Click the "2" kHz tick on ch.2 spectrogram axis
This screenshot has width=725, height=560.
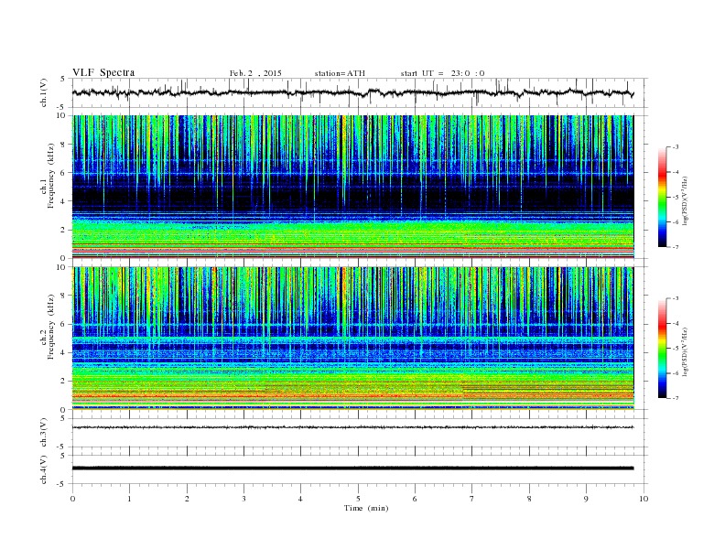[x=63, y=382]
